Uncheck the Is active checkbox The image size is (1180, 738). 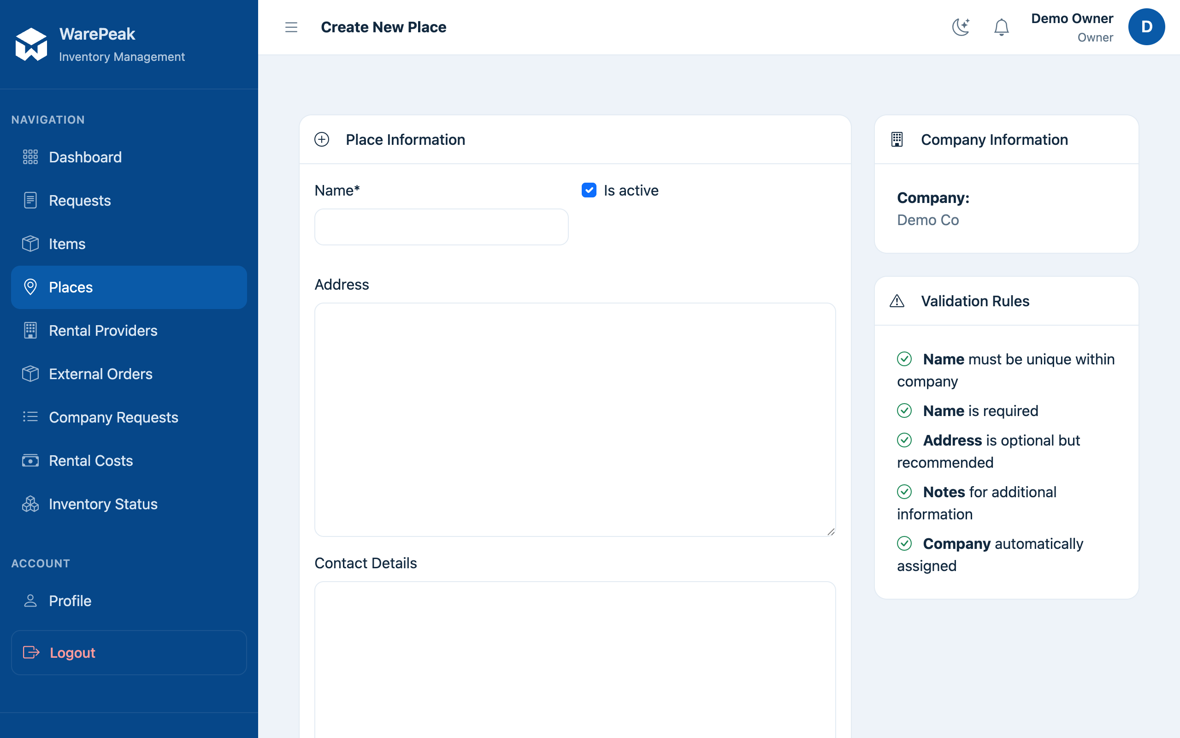[x=589, y=190]
